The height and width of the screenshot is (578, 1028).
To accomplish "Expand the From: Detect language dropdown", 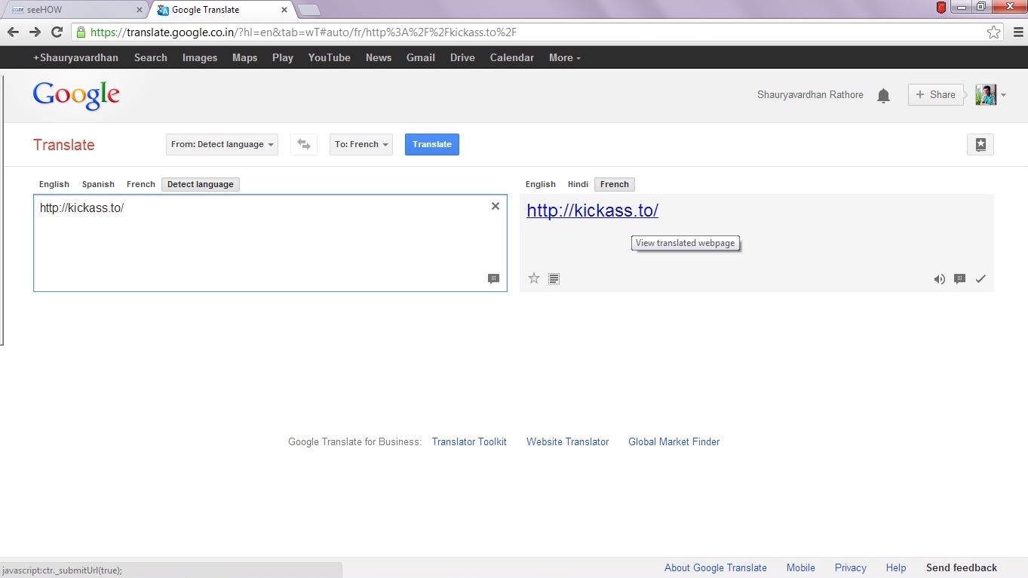I will tap(222, 144).
